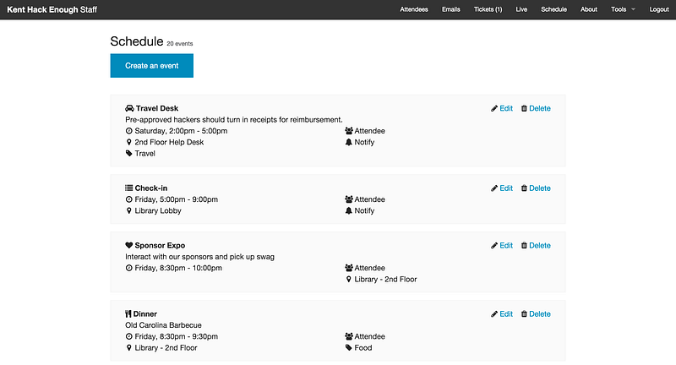Click the heart icon beside Sponsor Expo
Screen dimensions: 676x365
[x=128, y=246]
